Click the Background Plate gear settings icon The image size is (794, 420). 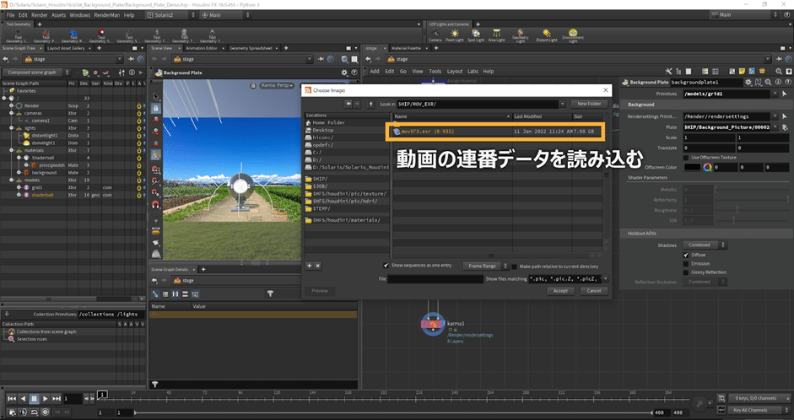(x=748, y=82)
